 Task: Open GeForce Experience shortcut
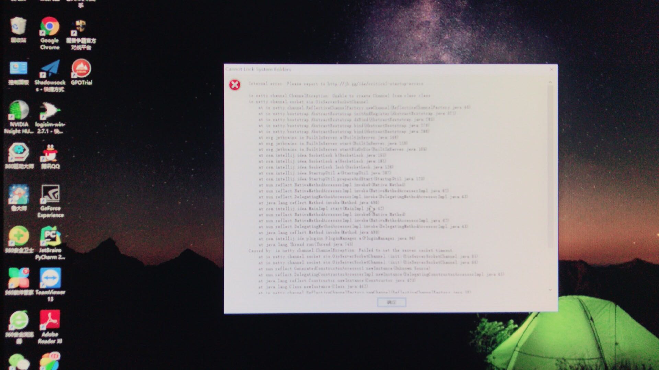(50, 195)
